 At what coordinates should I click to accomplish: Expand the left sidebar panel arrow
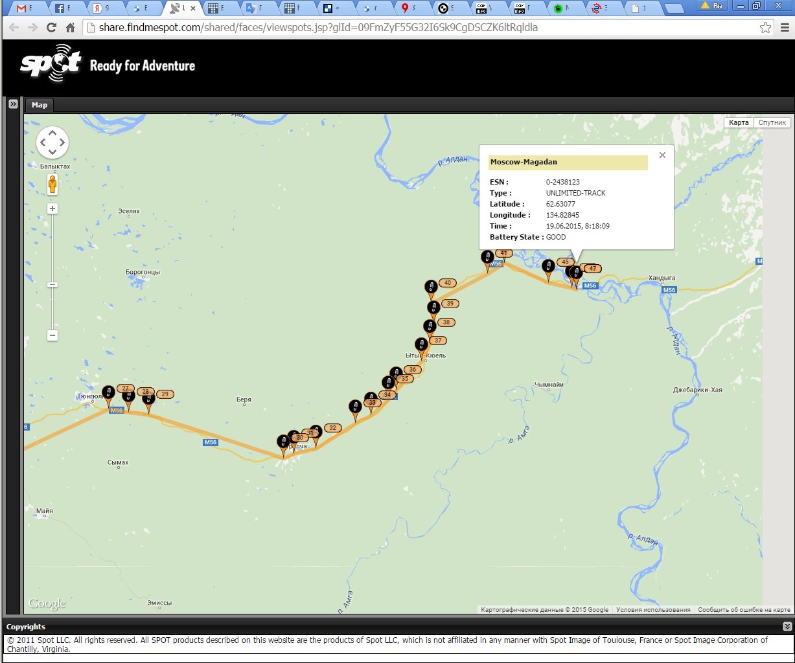(x=12, y=104)
